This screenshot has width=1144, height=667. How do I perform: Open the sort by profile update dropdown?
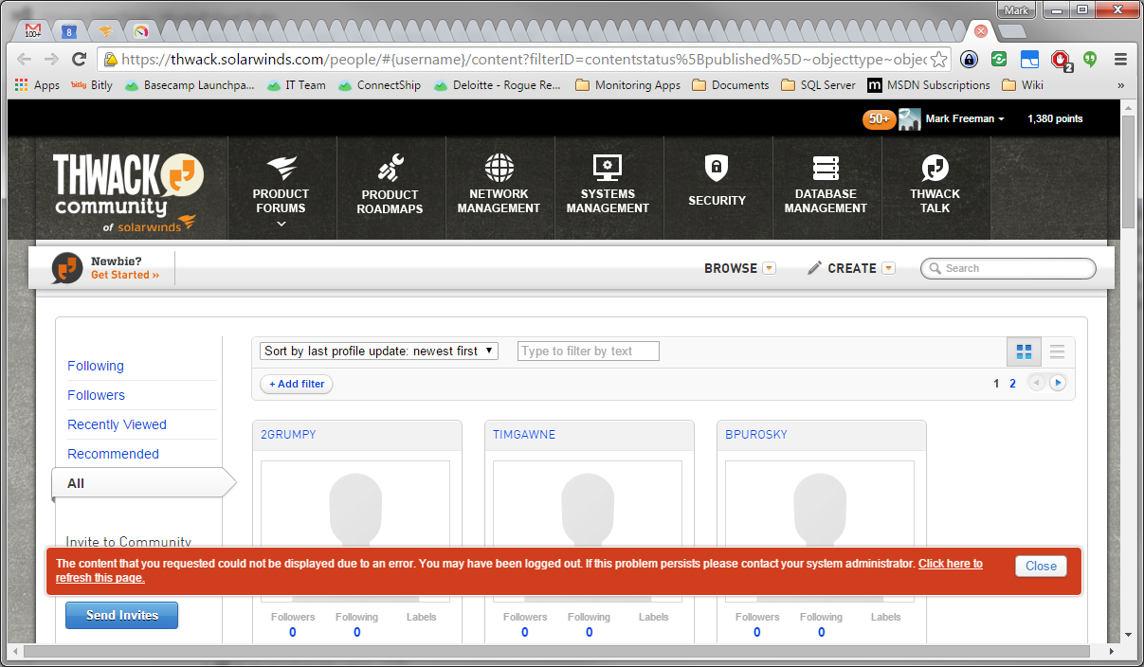tap(379, 351)
